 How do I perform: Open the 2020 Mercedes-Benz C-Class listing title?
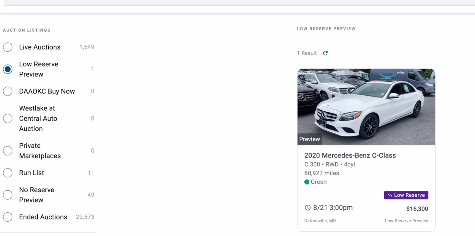[x=350, y=155]
